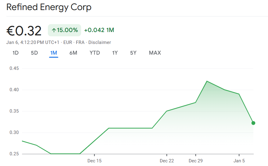Screen dimensions: 268x166
Task: Click the green endpoint dot on the chart
Action: pos(253,123)
